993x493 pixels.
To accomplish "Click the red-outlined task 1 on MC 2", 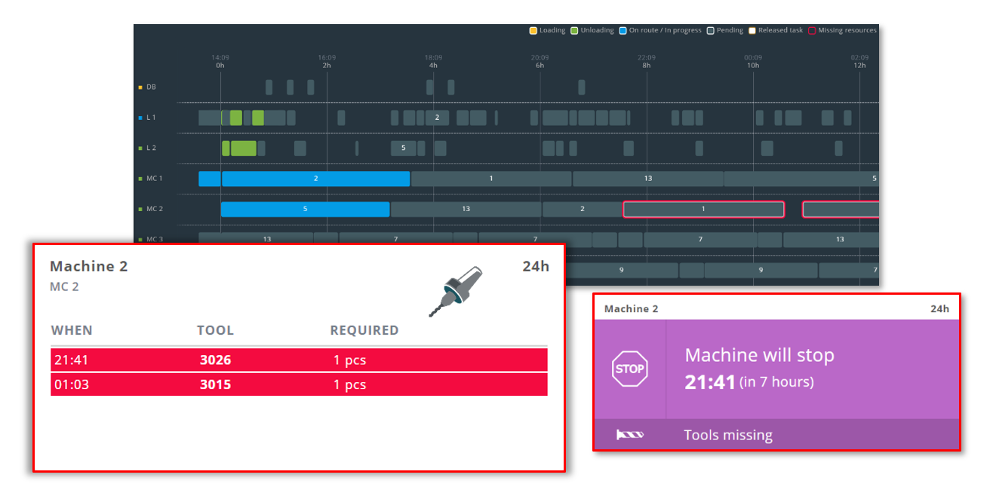I will click(x=703, y=209).
